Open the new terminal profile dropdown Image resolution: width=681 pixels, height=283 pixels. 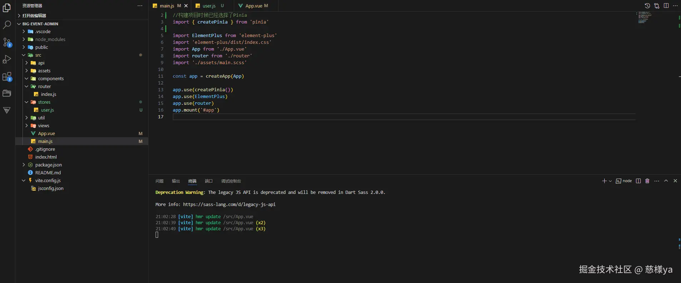[x=610, y=181]
